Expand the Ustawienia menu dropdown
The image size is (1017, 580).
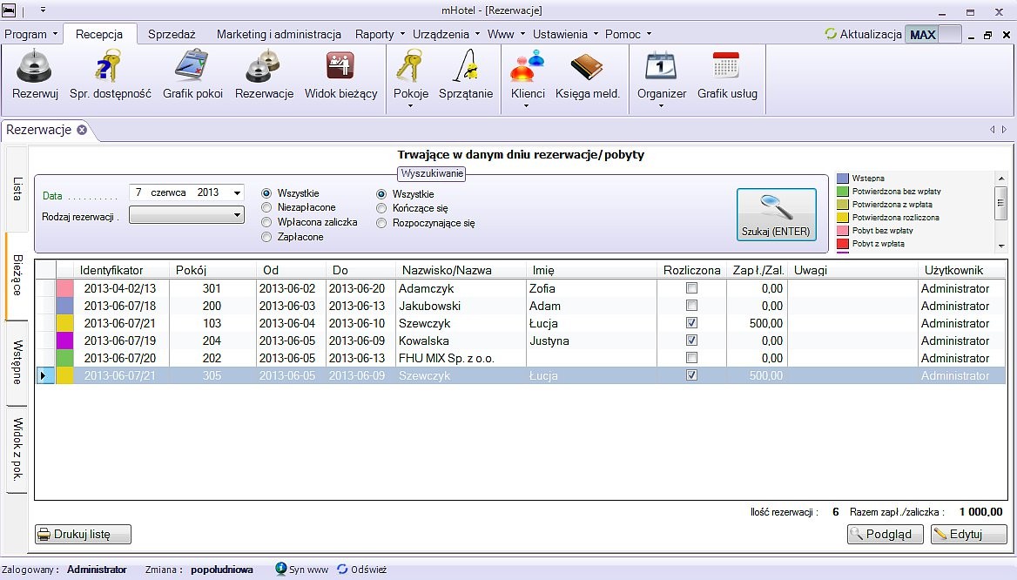pyautogui.click(x=596, y=34)
